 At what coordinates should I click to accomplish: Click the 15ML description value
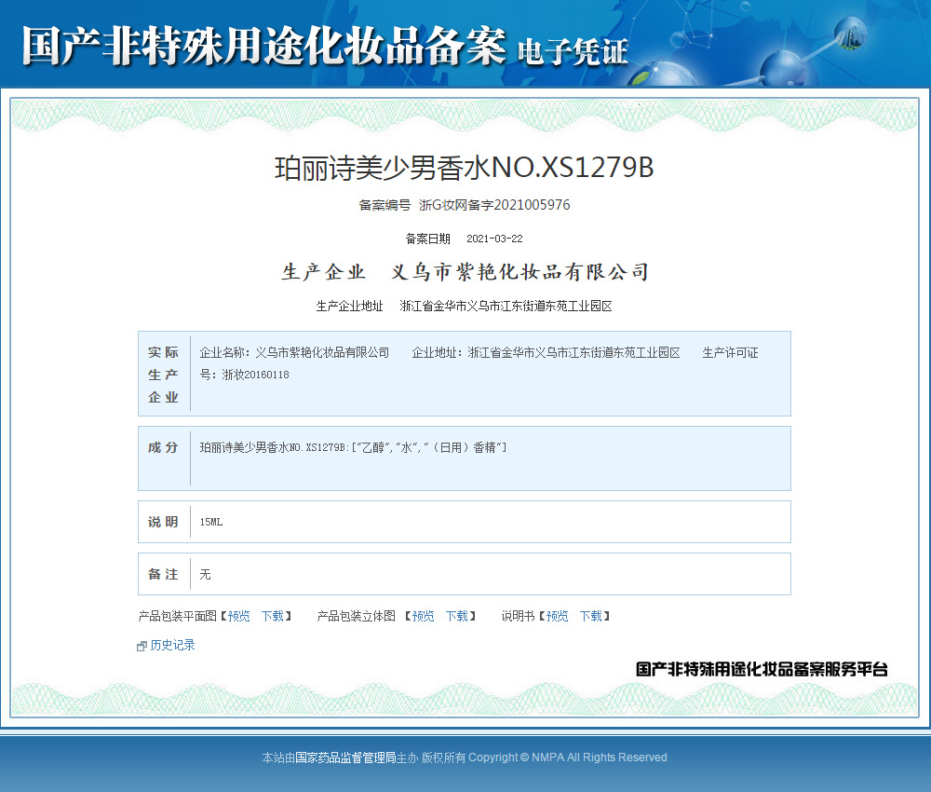point(211,523)
